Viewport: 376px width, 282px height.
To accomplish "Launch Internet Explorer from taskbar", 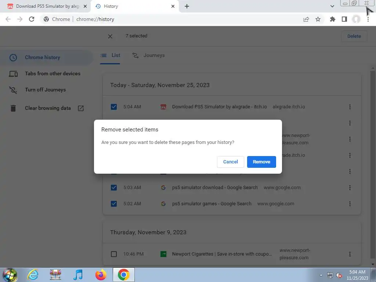I will coord(33,275).
